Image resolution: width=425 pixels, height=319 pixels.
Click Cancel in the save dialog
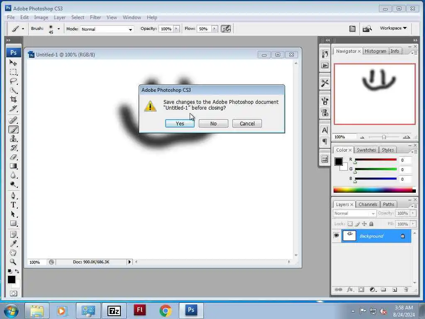(x=247, y=123)
